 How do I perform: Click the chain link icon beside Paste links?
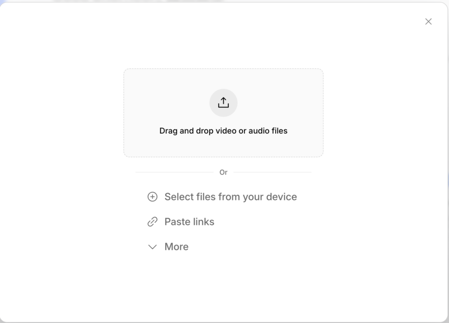(x=152, y=222)
